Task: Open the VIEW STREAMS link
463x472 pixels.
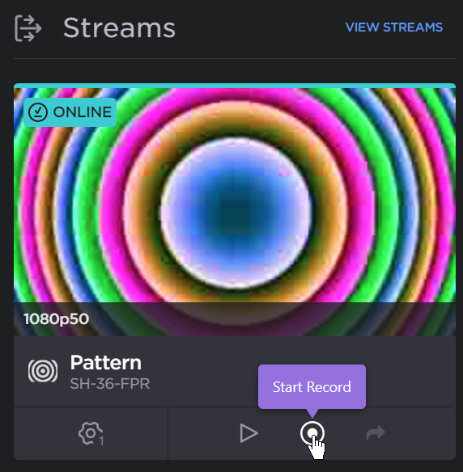Action: [x=394, y=27]
